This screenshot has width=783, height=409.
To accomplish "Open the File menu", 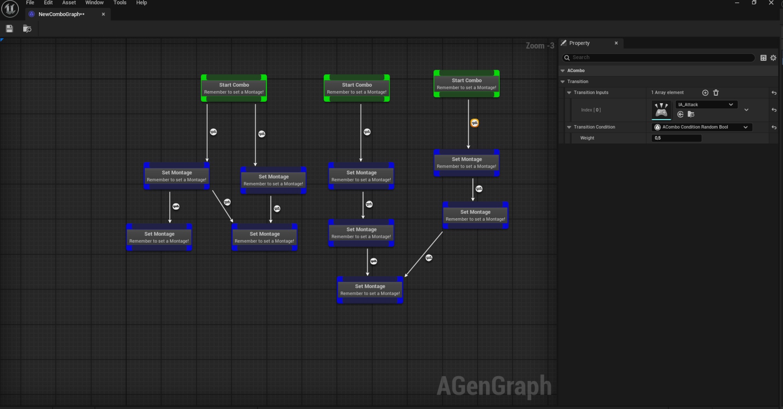I will coord(30,2).
